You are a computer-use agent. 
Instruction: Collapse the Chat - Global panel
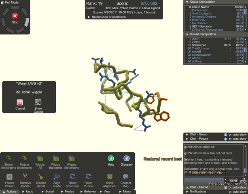187,188
